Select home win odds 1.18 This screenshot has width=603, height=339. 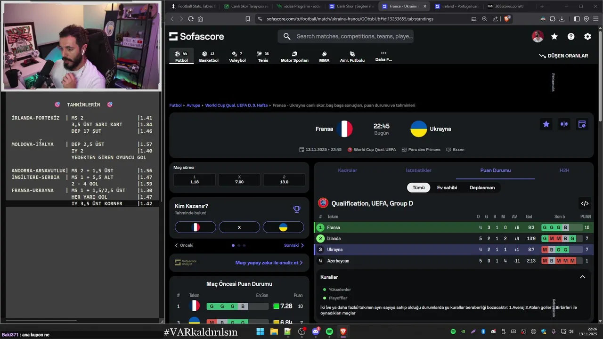195,179
